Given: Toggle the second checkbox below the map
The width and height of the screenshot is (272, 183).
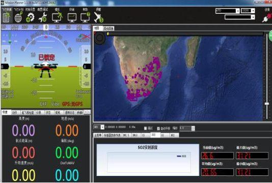Looking at the screenshot, I should [x=158, y=128].
